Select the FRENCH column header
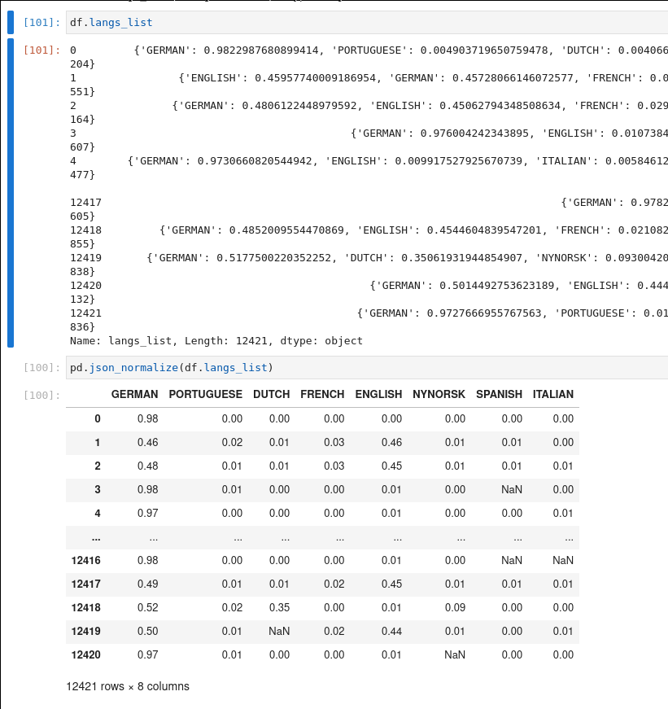The height and width of the screenshot is (709, 668). pos(322,395)
